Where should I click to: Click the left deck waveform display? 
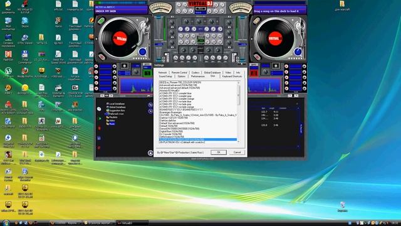click(x=136, y=86)
